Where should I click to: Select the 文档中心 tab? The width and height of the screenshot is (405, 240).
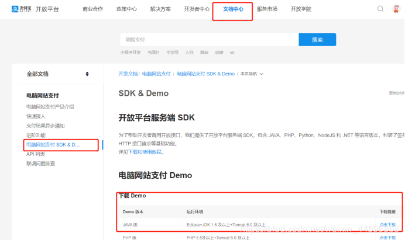coord(233,9)
